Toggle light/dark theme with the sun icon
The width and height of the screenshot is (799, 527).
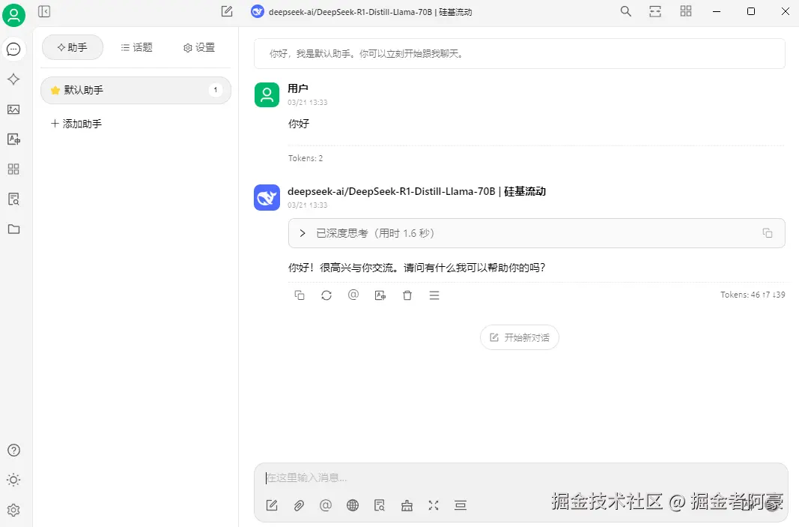pos(13,480)
